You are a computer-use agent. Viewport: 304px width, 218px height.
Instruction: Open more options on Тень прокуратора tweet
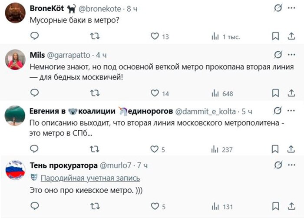(x=291, y=165)
